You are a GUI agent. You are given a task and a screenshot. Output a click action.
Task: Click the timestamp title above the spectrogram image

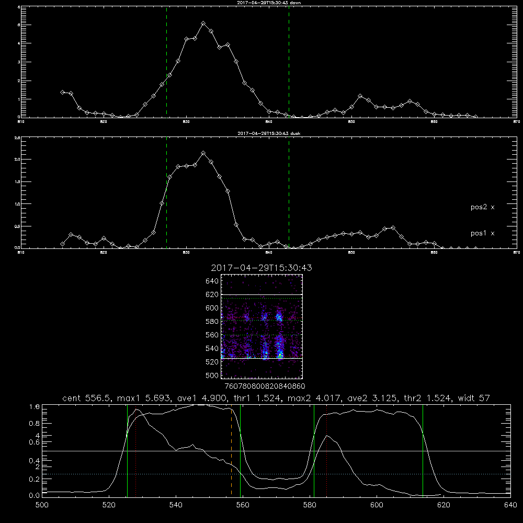[x=261, y=268]
